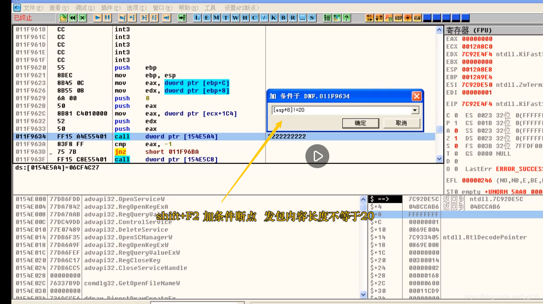Click the Step Into toolbar icon
Screen dimensions: 543x304
coord(122,18)
